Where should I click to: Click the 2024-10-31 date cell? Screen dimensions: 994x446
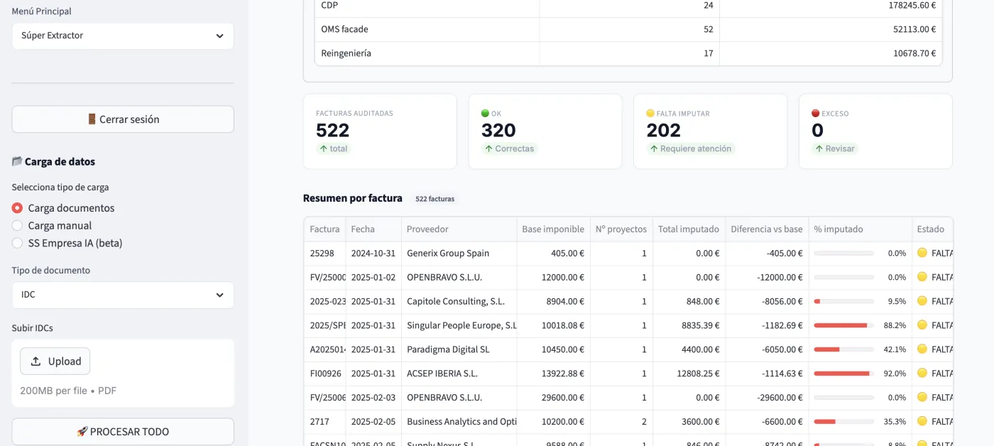coord(373,253)
